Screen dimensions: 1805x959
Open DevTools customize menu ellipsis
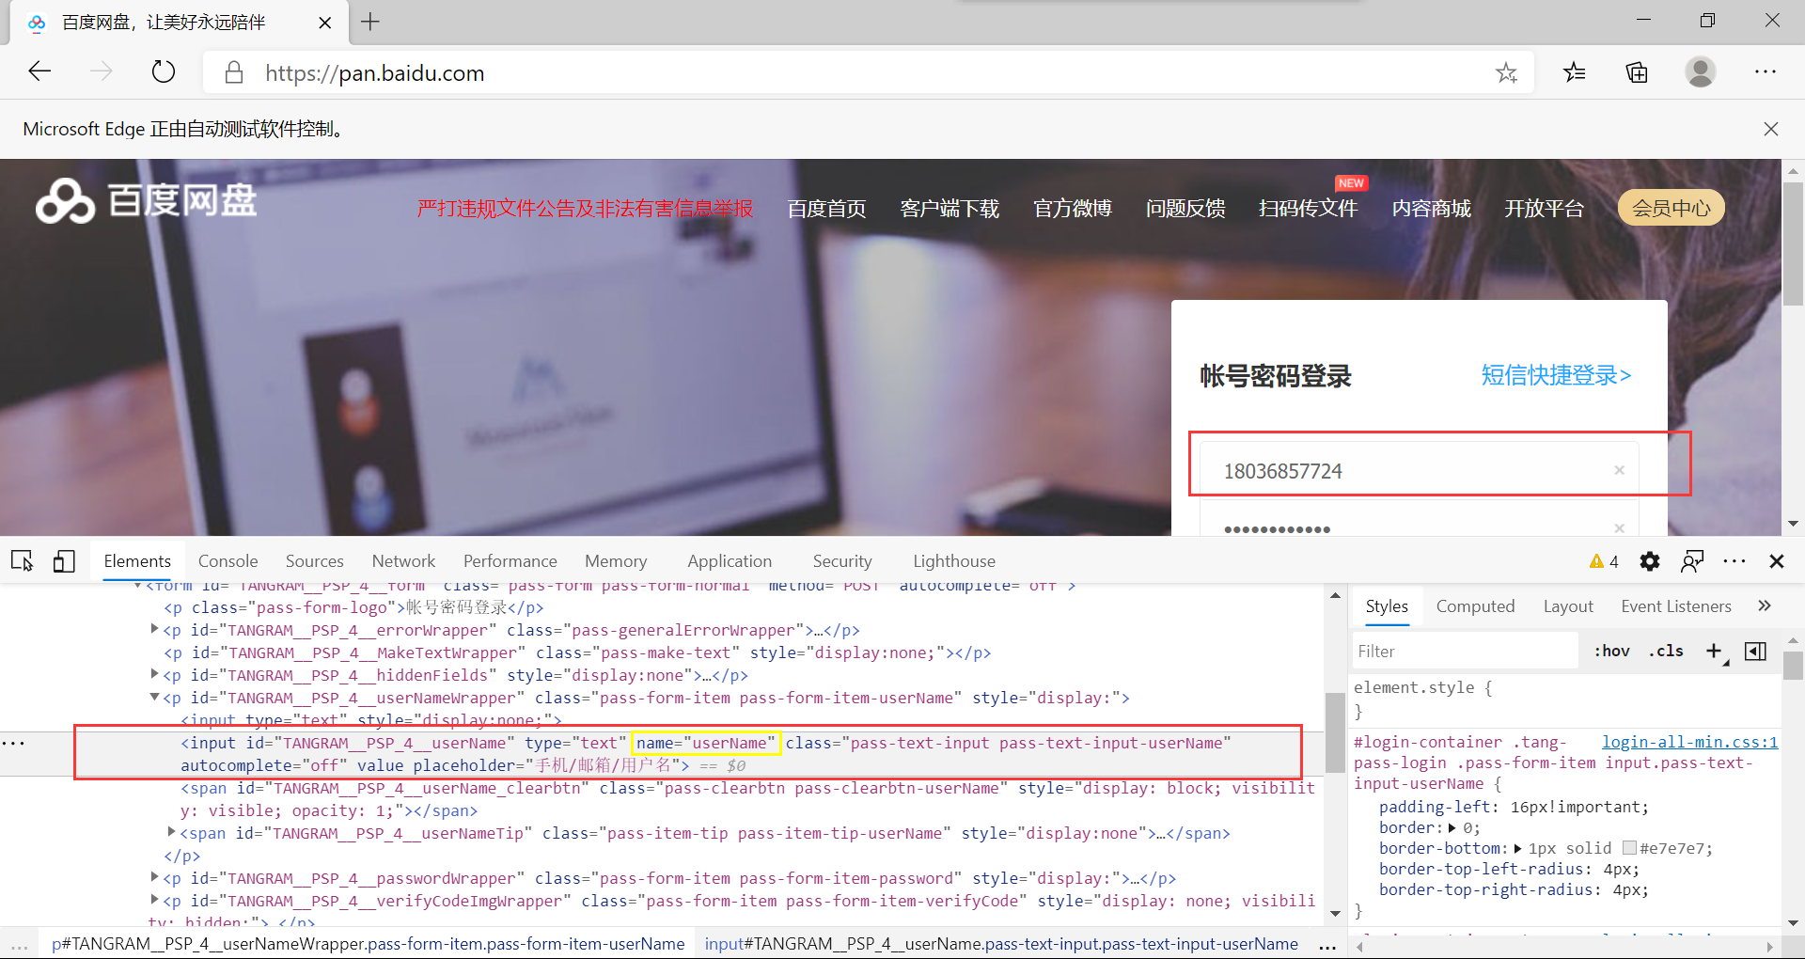coord(1734,561)
